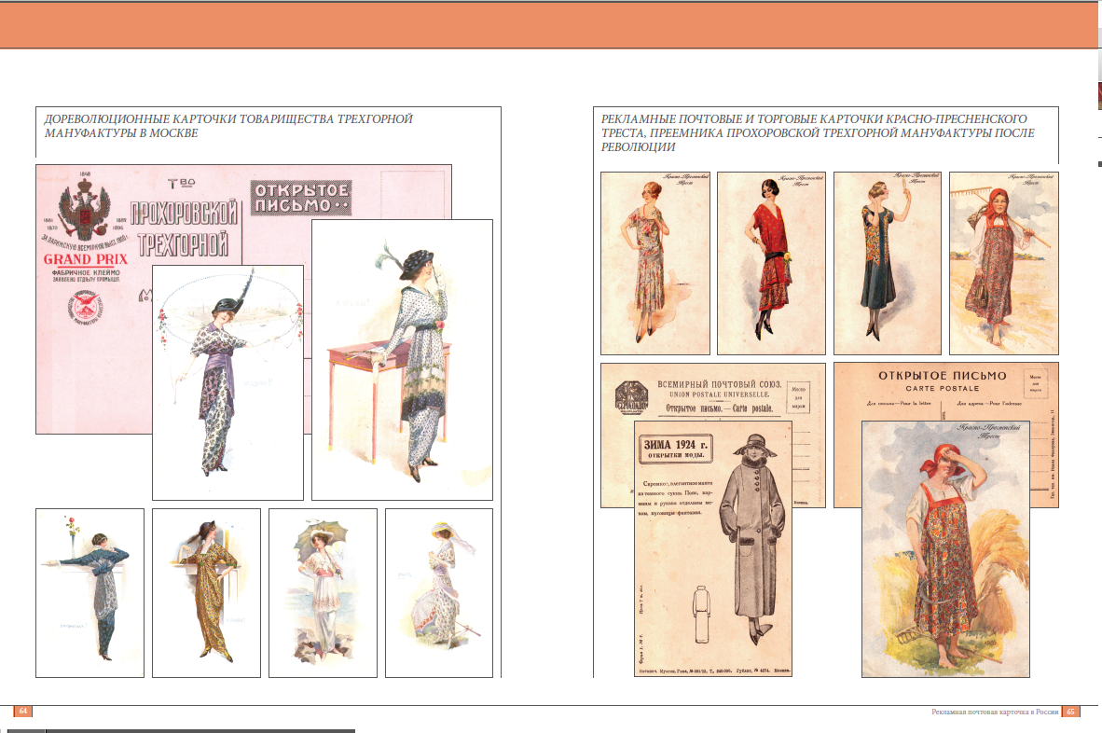Open the card of woman in pastel floral dress
The height and width of the screenshot is (733, 1102).
tap(655, 264)
